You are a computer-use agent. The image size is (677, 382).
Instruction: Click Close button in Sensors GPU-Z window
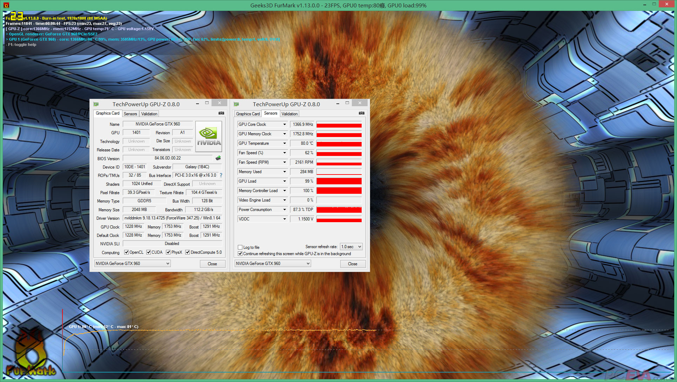353,264
